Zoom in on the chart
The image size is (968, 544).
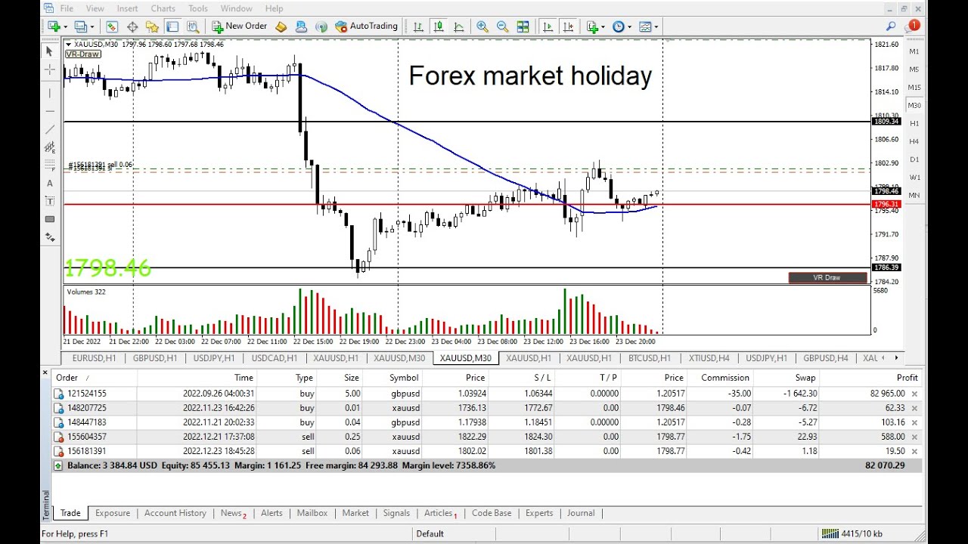[482, 26]
